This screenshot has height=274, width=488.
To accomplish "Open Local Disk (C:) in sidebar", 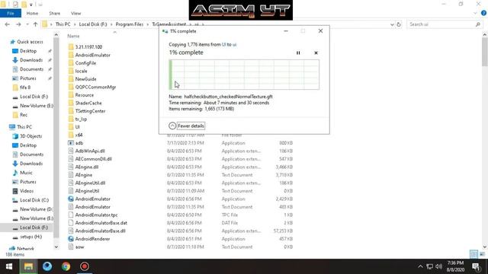I will click(34, 200).
